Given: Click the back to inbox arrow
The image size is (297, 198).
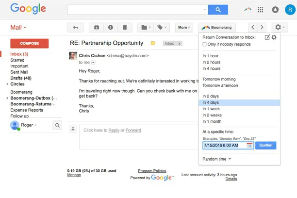Looking at the screenshot, I should [x=75, y=28].
